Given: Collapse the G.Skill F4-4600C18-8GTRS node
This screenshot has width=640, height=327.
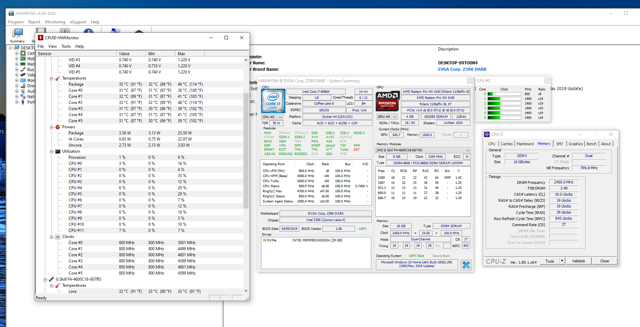Looking at the screenshot, I should pos(45,280).
